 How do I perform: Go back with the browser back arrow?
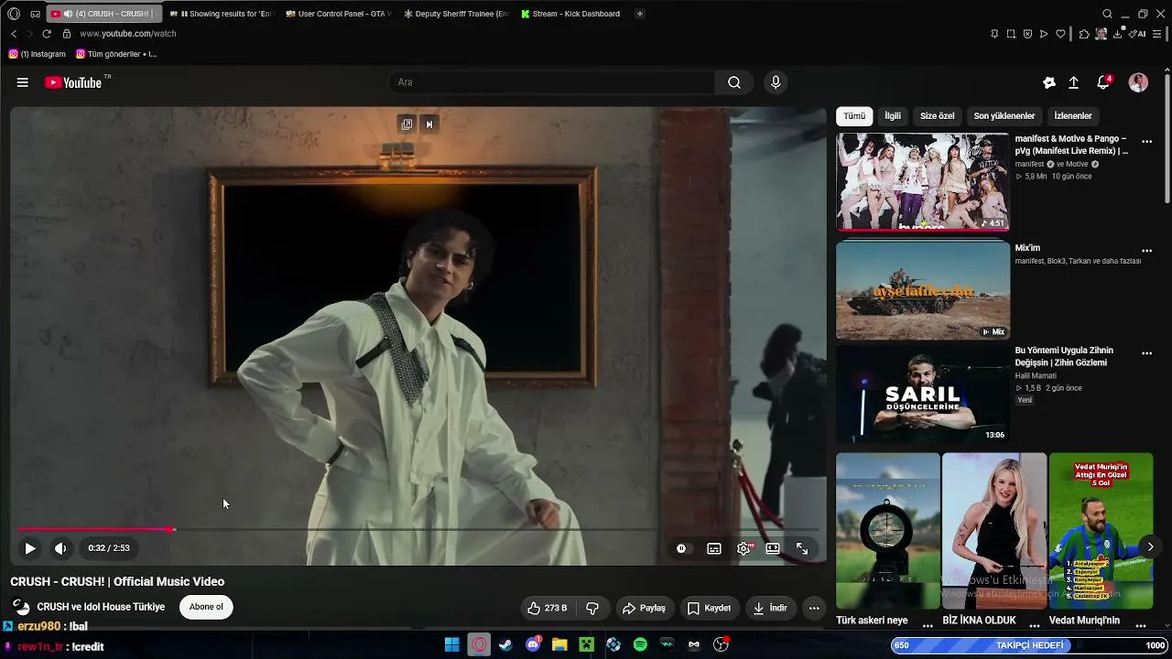[x=14, y=34]
